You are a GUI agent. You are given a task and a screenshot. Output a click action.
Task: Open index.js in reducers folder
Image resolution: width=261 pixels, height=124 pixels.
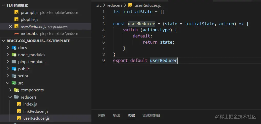(30, 104)
